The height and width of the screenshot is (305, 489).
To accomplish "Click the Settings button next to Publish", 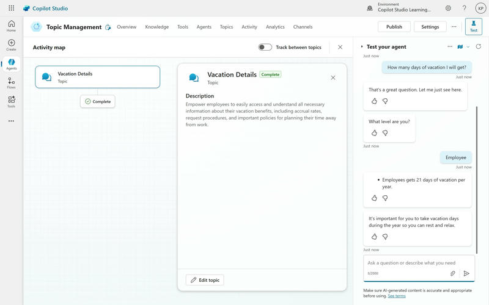I will [x=430, y=27].
